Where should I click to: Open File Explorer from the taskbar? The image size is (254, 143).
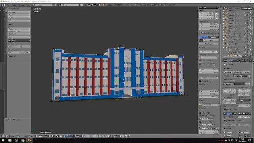tap(10, 140)
